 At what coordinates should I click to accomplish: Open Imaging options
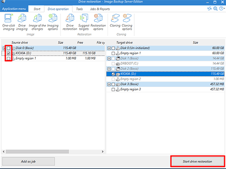pyautogui.click(x=53, y=22)
